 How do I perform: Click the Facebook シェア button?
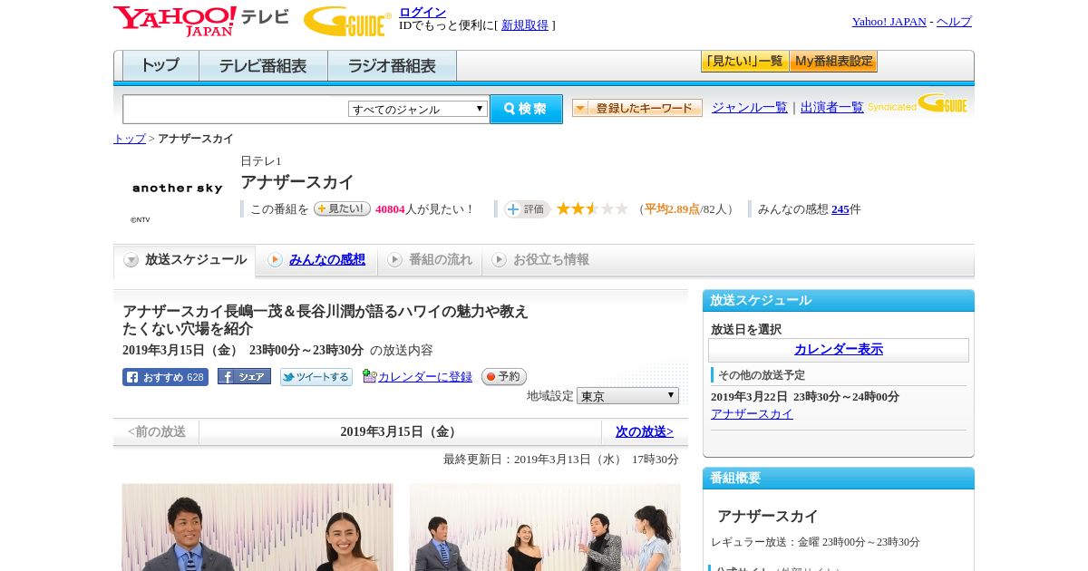pos(244,377)
